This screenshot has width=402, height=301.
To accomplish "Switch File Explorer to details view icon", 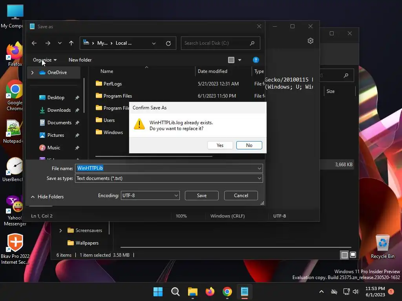I will click(344, 255).
